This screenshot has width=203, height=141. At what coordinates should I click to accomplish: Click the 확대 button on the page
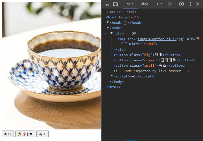pos(8,134)
